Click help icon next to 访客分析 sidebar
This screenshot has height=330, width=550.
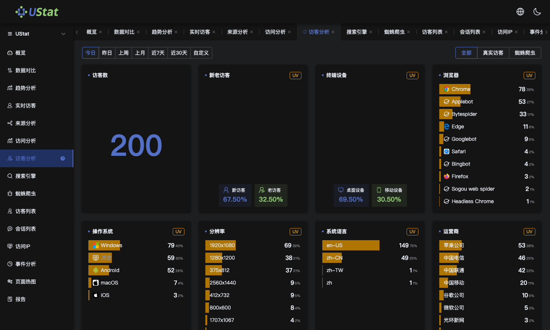click(x=63, y=158)
